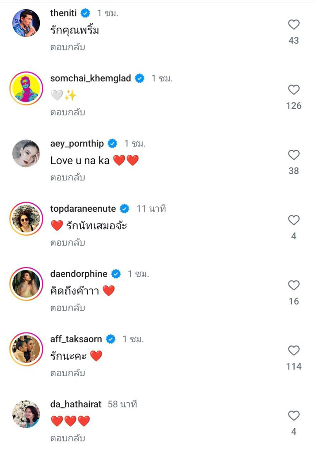Tap the verified badge next to aey_pornthip

112,143
